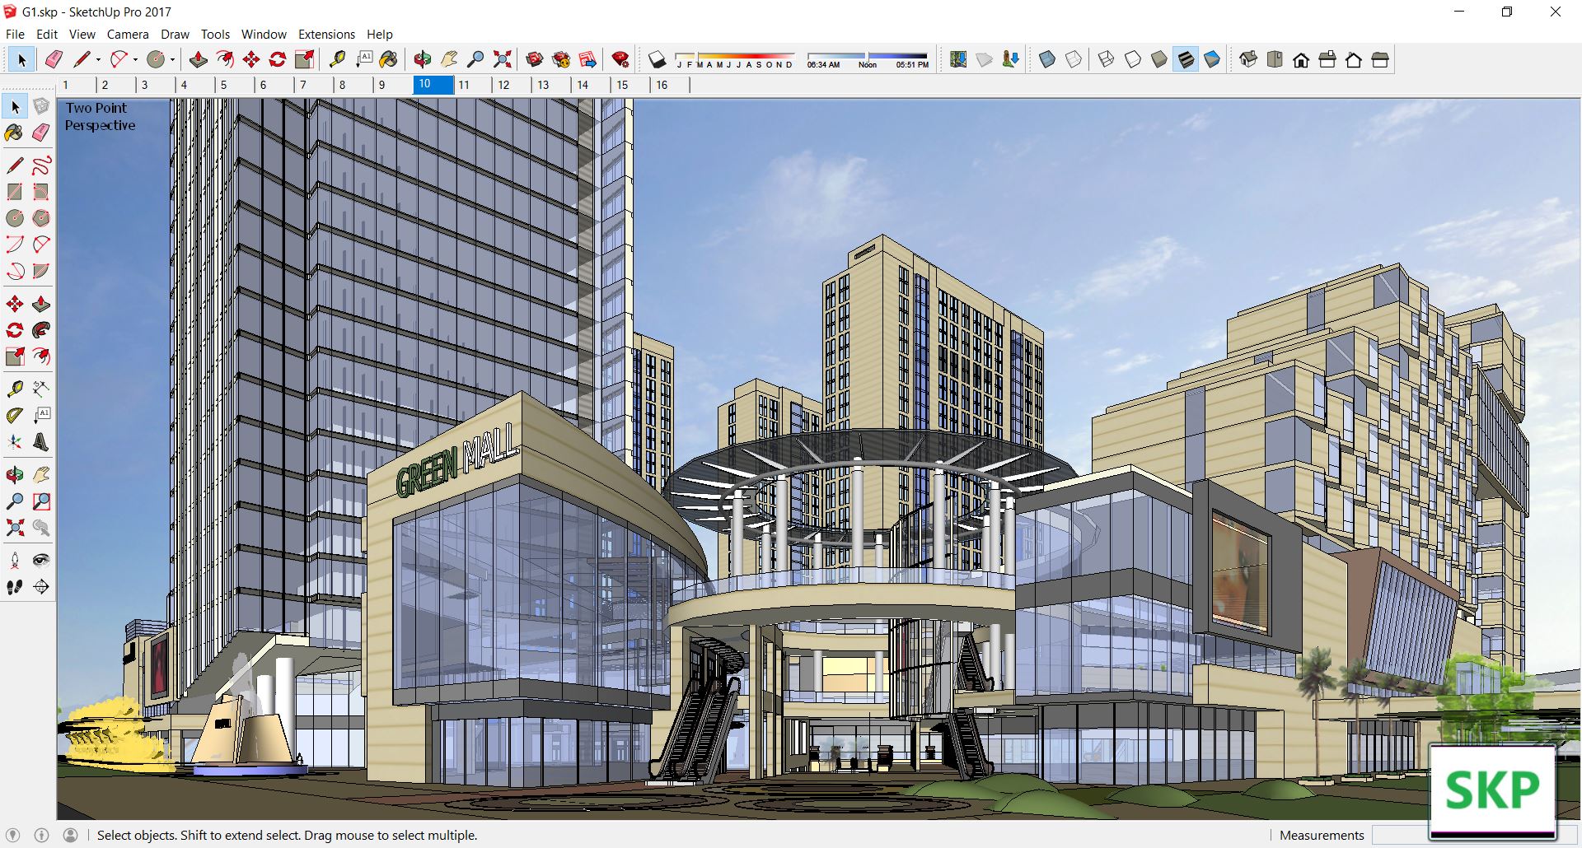Expand the line tool dropdown arrow
The image size is (1582, 848).
(x=98, y=59)
